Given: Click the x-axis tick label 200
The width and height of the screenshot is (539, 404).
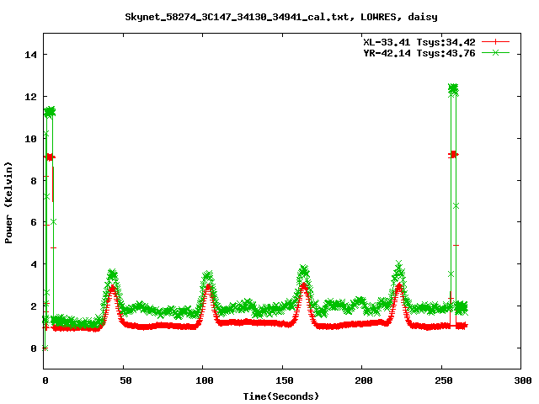Looking at the screenshot, I should pyautogui.click(x=364, y=380).
